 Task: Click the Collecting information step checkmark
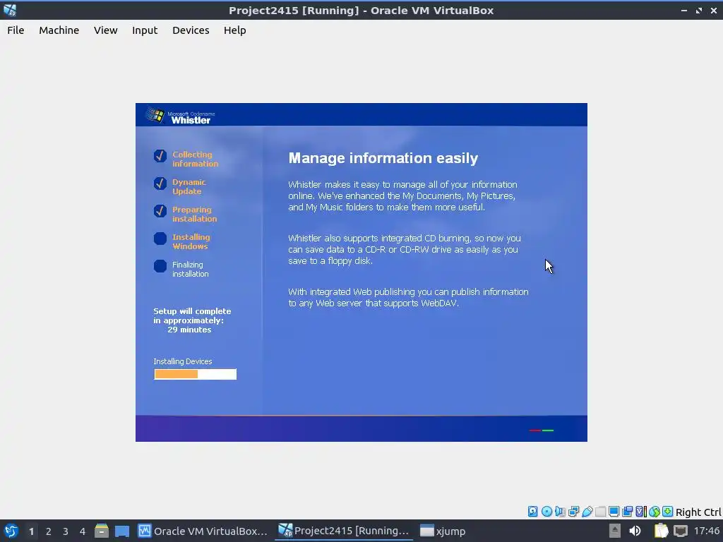click(160, 156)
